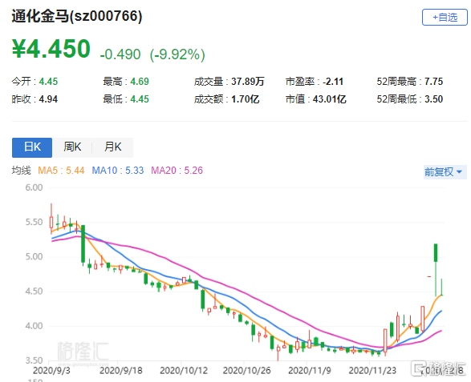Click 市值 value 43.01亿
The image size is (471, 382).
coord(330,99)
